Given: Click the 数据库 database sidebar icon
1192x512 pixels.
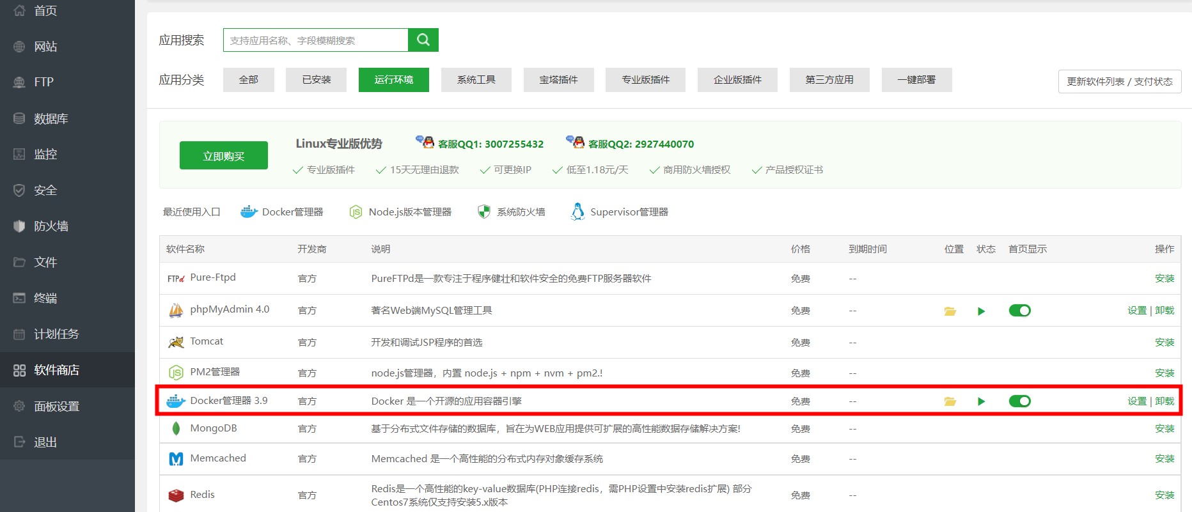Looking at the screenshot, I should 19,118.
